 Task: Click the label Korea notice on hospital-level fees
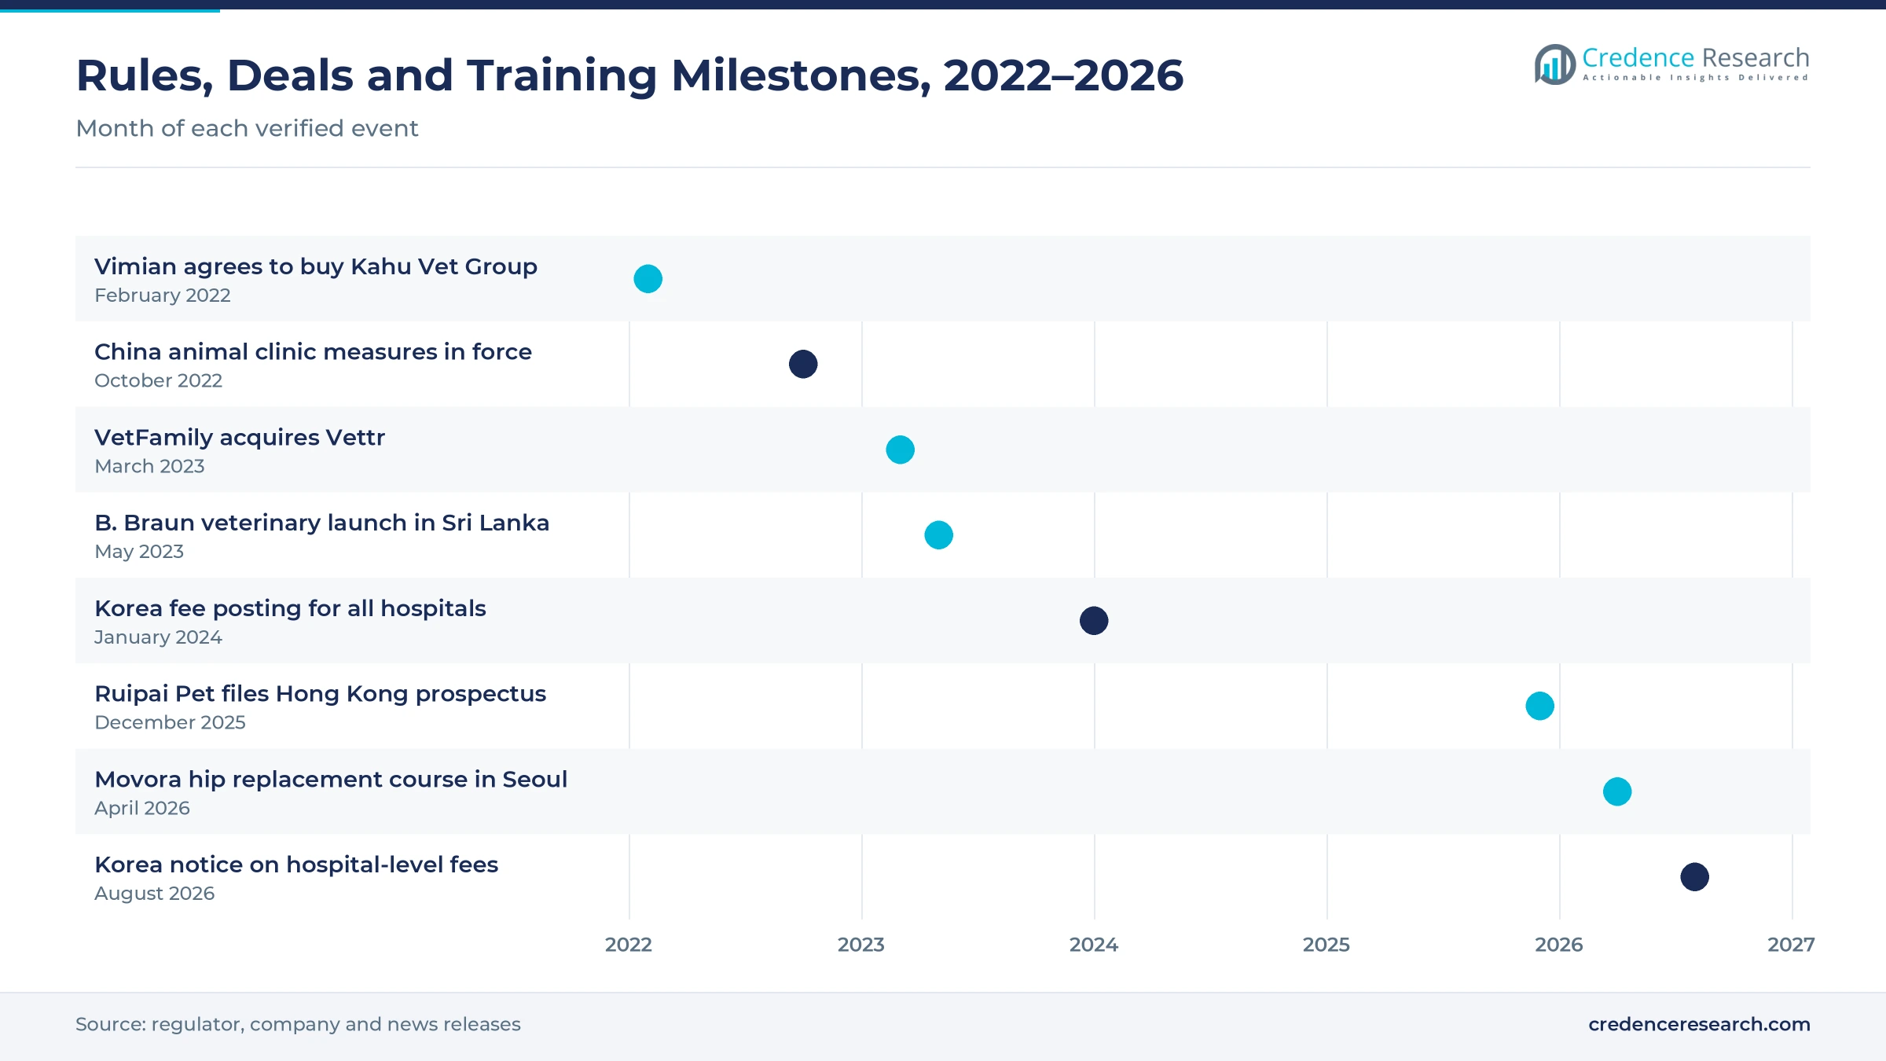tap(296, 865)
